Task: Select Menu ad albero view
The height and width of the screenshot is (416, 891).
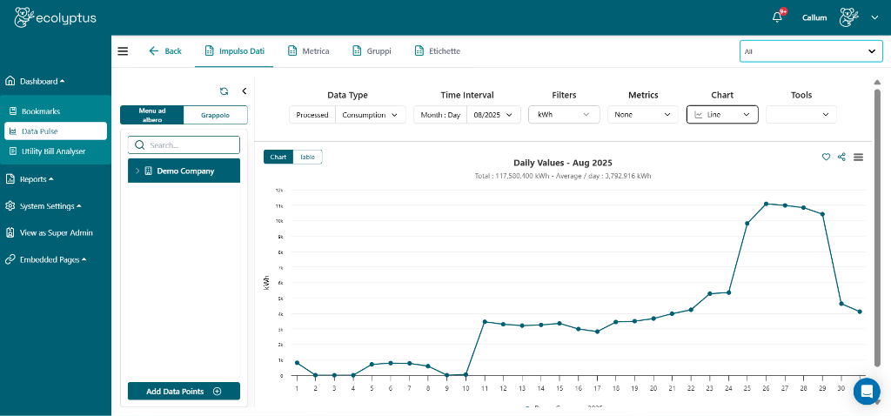Action: [151, 115]
